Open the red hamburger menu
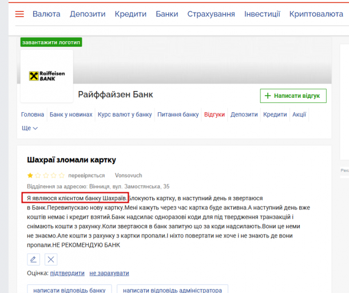The height and width of the screenshot is (293, 349). point(19,14)
